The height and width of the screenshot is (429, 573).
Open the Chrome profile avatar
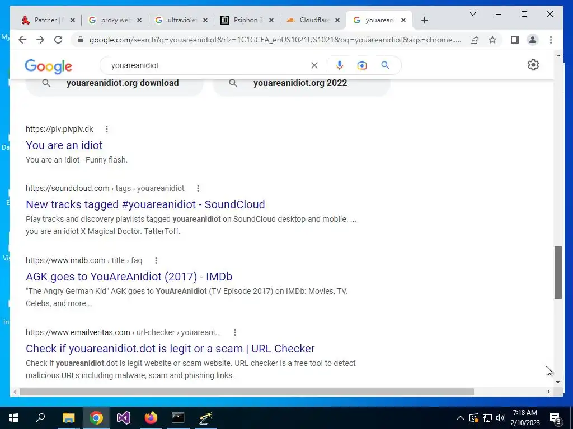pos(533,40)
